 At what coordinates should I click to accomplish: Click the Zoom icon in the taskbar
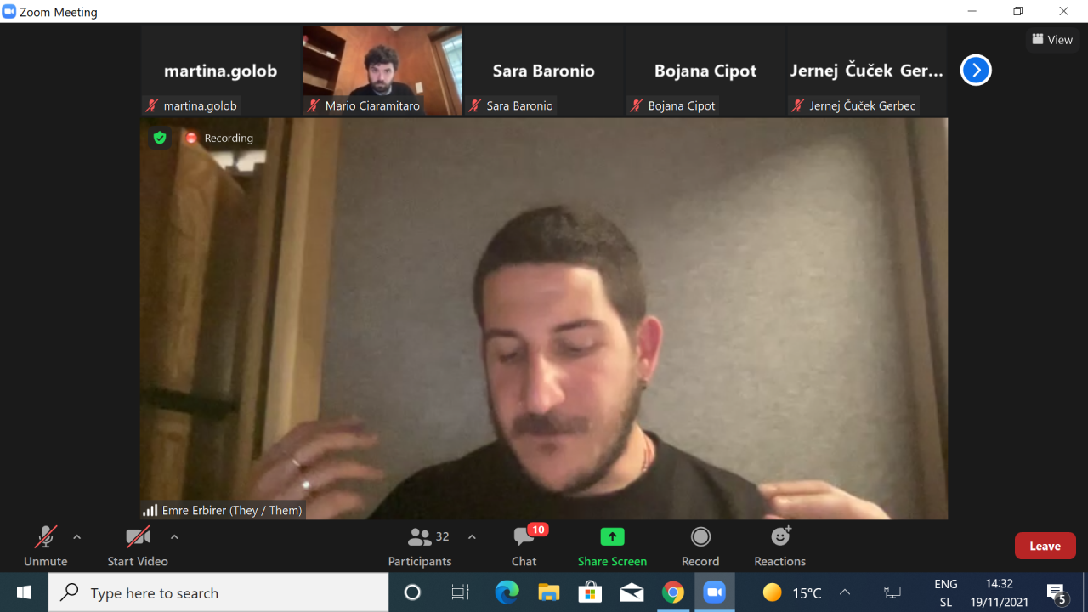[715, 592]
